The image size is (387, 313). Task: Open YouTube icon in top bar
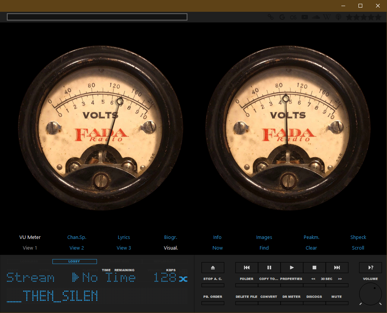(305, 17)
